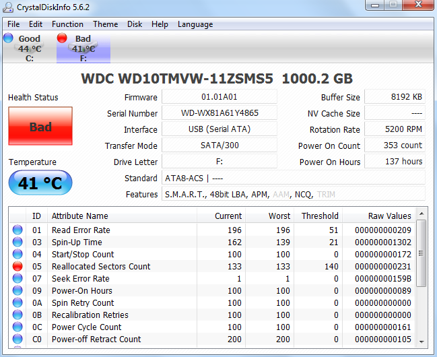Click the Interface field USB (Serial ATA)
The width and height of the screenshot is (437, 357).
(220, 129)
